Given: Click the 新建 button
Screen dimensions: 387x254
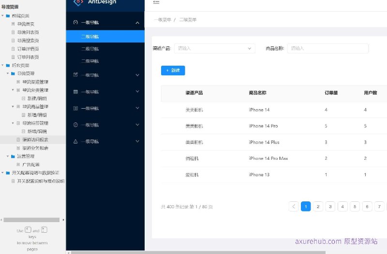Looking at the screenshot, I should [173, 71].
